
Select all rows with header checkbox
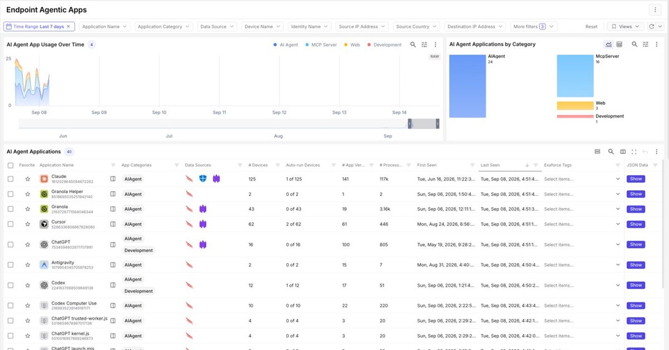coord(11,165)
